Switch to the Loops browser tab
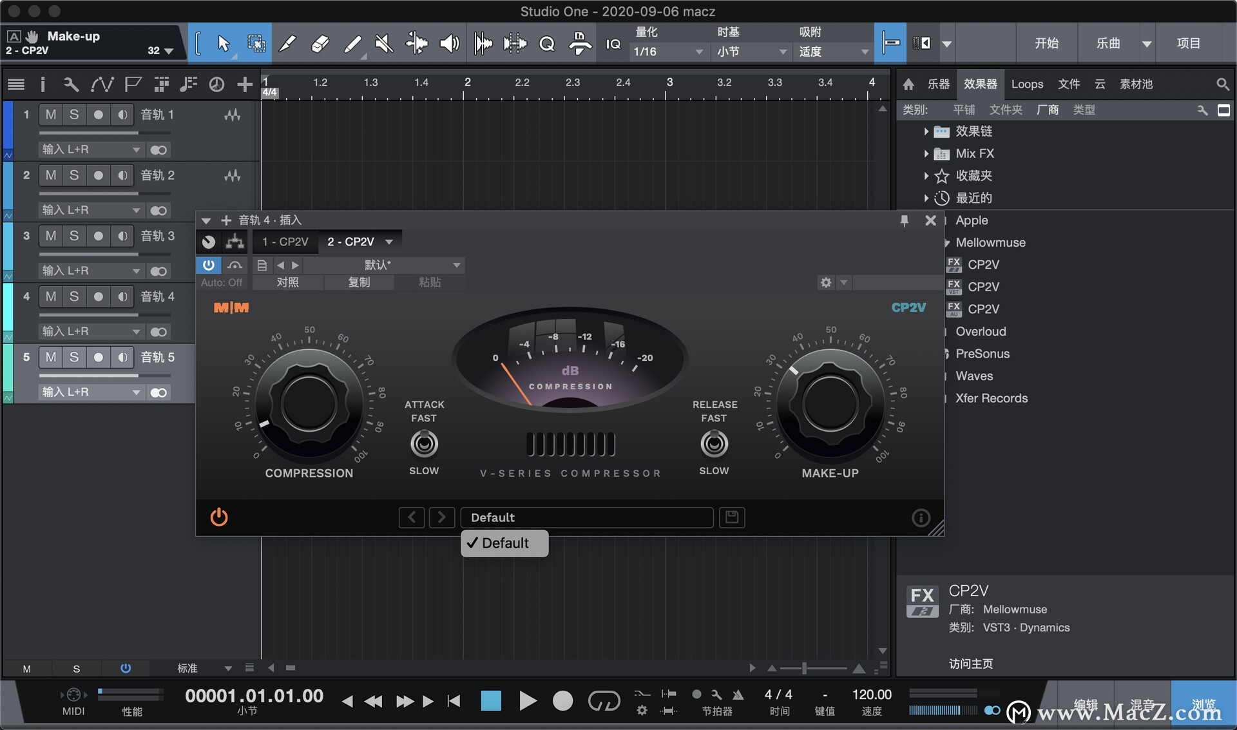This screenshot has height=730, width=1237. pyautogui.click(x=1027, y=84)
